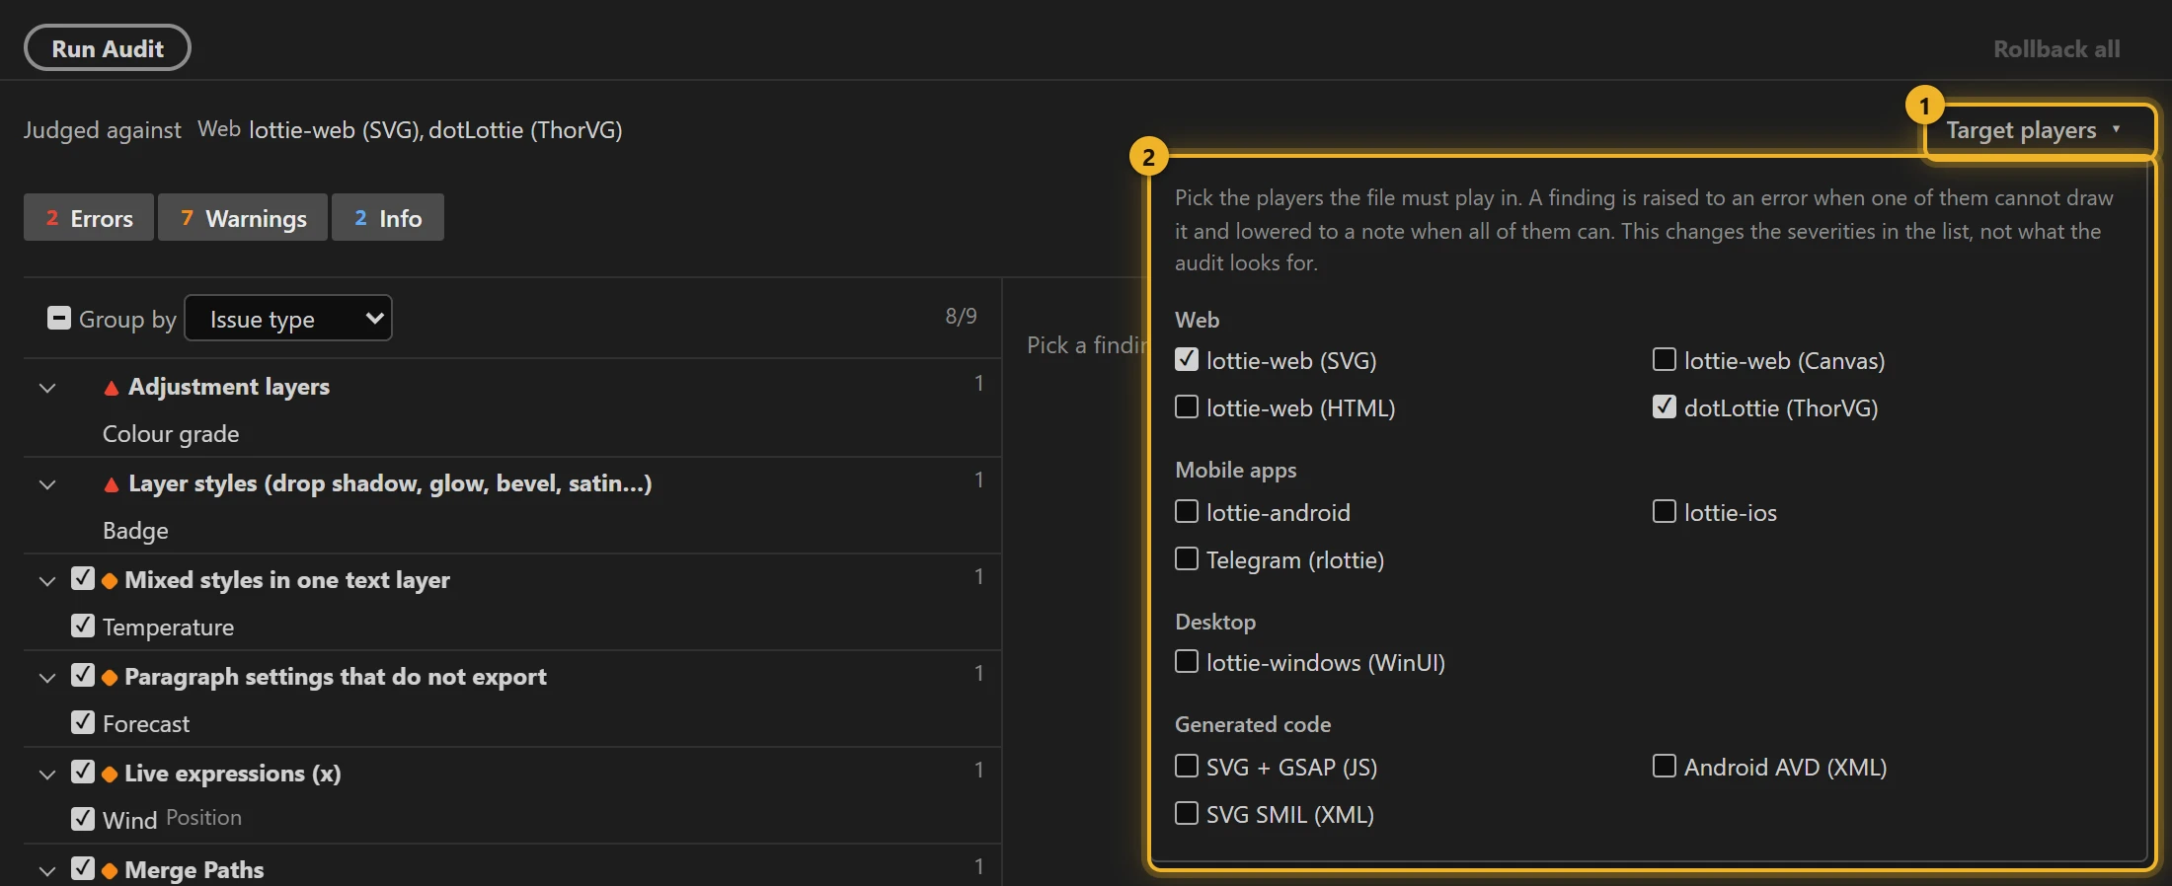The width and height of the screenshot is (2172, 886).
Task: Enable SVG + GSAP (JS) target
Action: point(1187,767)
